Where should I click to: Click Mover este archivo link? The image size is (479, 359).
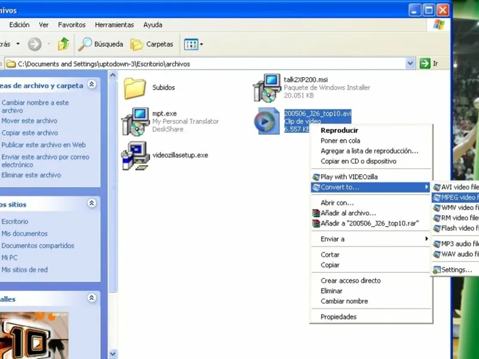pos(29,121)
